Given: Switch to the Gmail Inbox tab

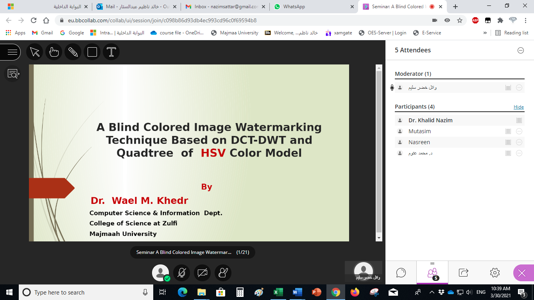Looking at the screenshot, I should [226, 7].
